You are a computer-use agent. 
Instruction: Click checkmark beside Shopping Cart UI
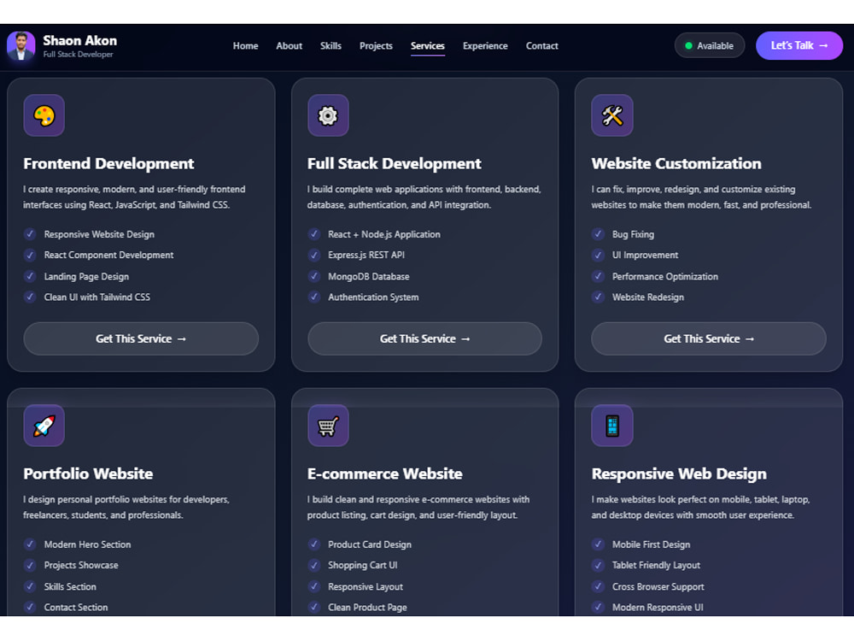point(313,565)
